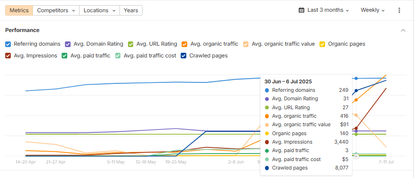The height and width of the screenshot is (178, 414).
Task: Uncheck the Avg. organic traffic checkbox
Action: (184, 44)
